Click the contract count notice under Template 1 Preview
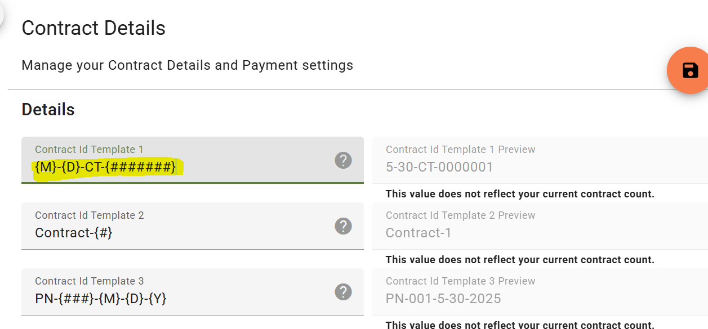This screenshot has height=329, width=708. 520,194
